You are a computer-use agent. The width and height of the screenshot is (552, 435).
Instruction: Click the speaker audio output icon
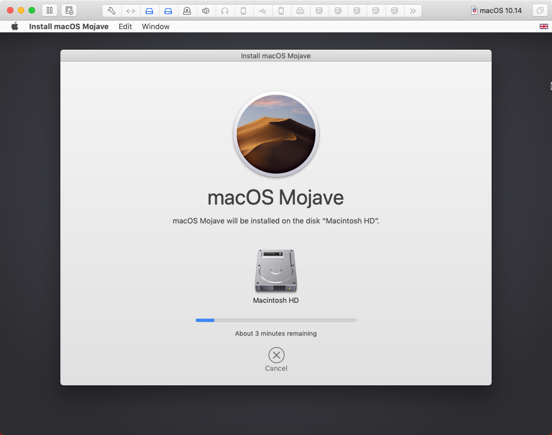[x=206, y=10]
